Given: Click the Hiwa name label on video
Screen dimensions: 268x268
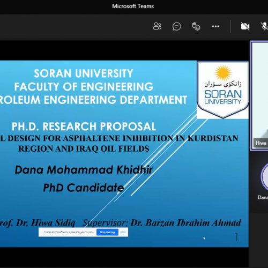Looking at the screenshot, I should 261,143.
